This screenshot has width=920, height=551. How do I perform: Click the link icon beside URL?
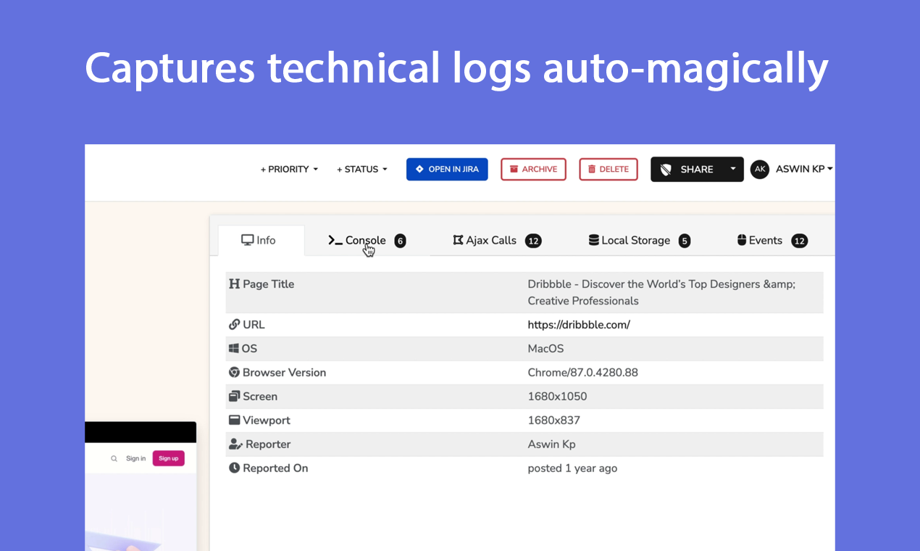click(x=234, y=325)
